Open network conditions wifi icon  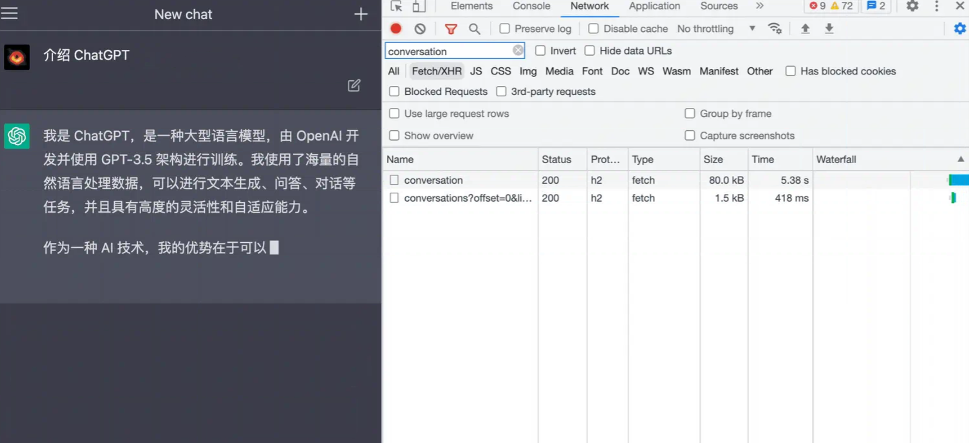click(x=775, y=28)
